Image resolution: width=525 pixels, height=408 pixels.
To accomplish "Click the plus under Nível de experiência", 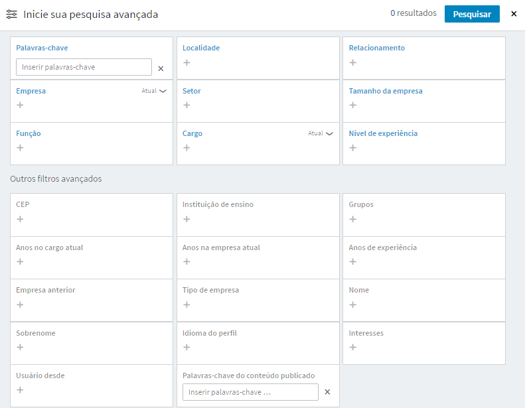I will click(352, 147).
